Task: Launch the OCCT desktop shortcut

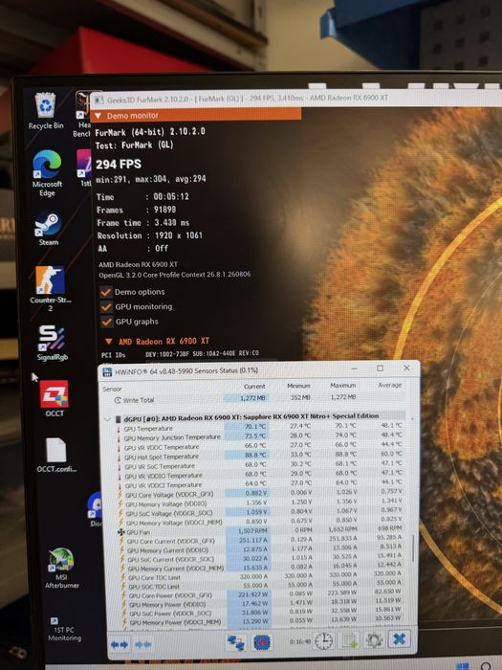Action: [x=54, y=399]
